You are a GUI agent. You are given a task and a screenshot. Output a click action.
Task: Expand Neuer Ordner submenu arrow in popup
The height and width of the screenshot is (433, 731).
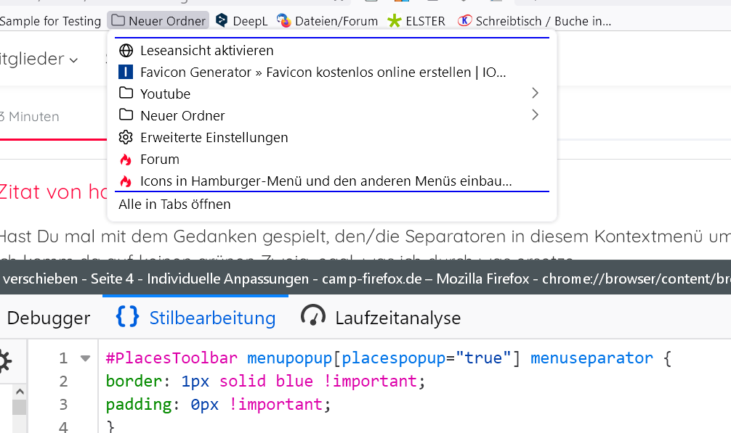point(535,115)
